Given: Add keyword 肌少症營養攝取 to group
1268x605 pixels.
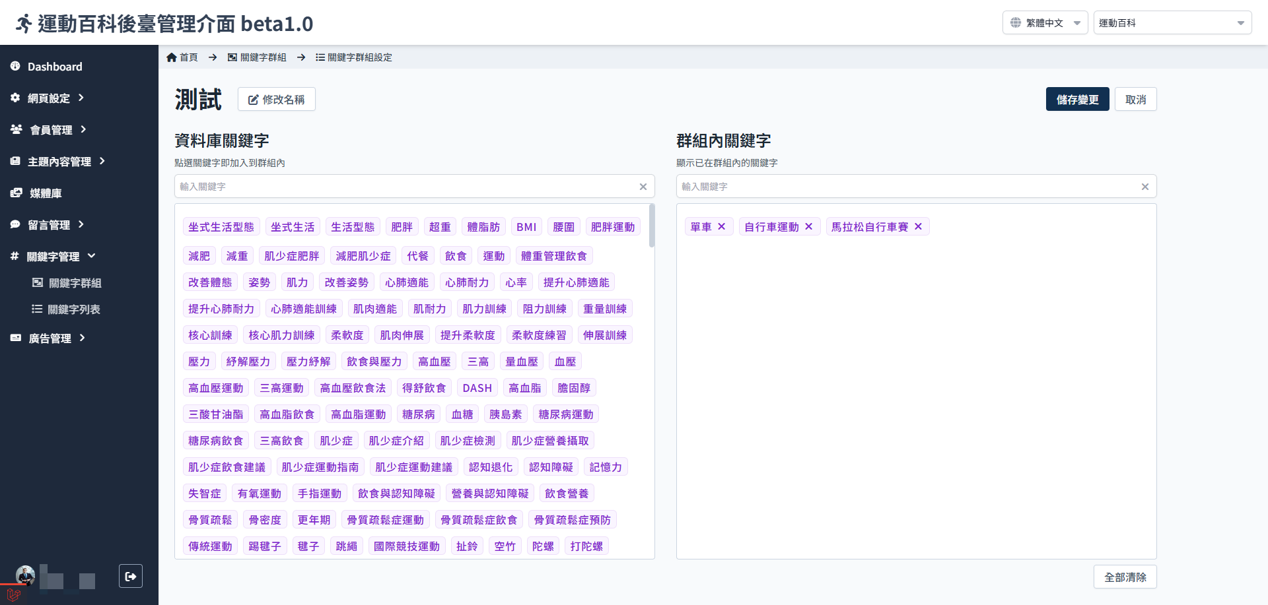Looking at the screenshot, I should (x=549, y=440).
